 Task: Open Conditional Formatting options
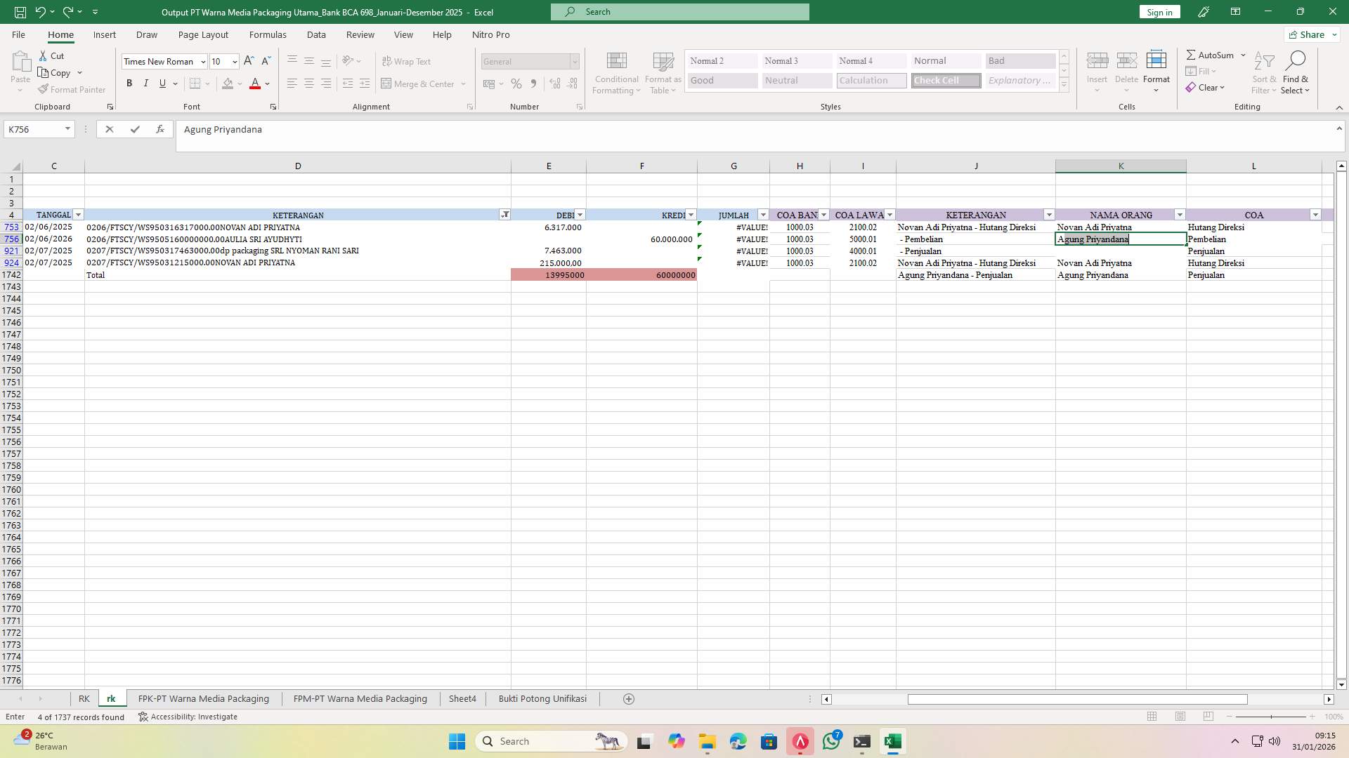[x=616, y=72]
